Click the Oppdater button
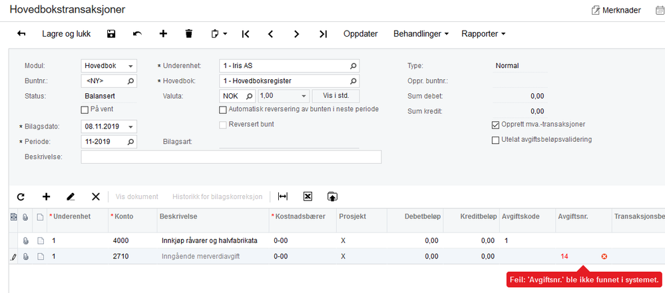This screenshot has width=665, height=293. pos(361,34)
